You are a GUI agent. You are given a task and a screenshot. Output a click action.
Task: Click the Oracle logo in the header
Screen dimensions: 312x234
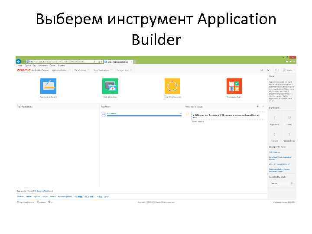coord(24,70)
